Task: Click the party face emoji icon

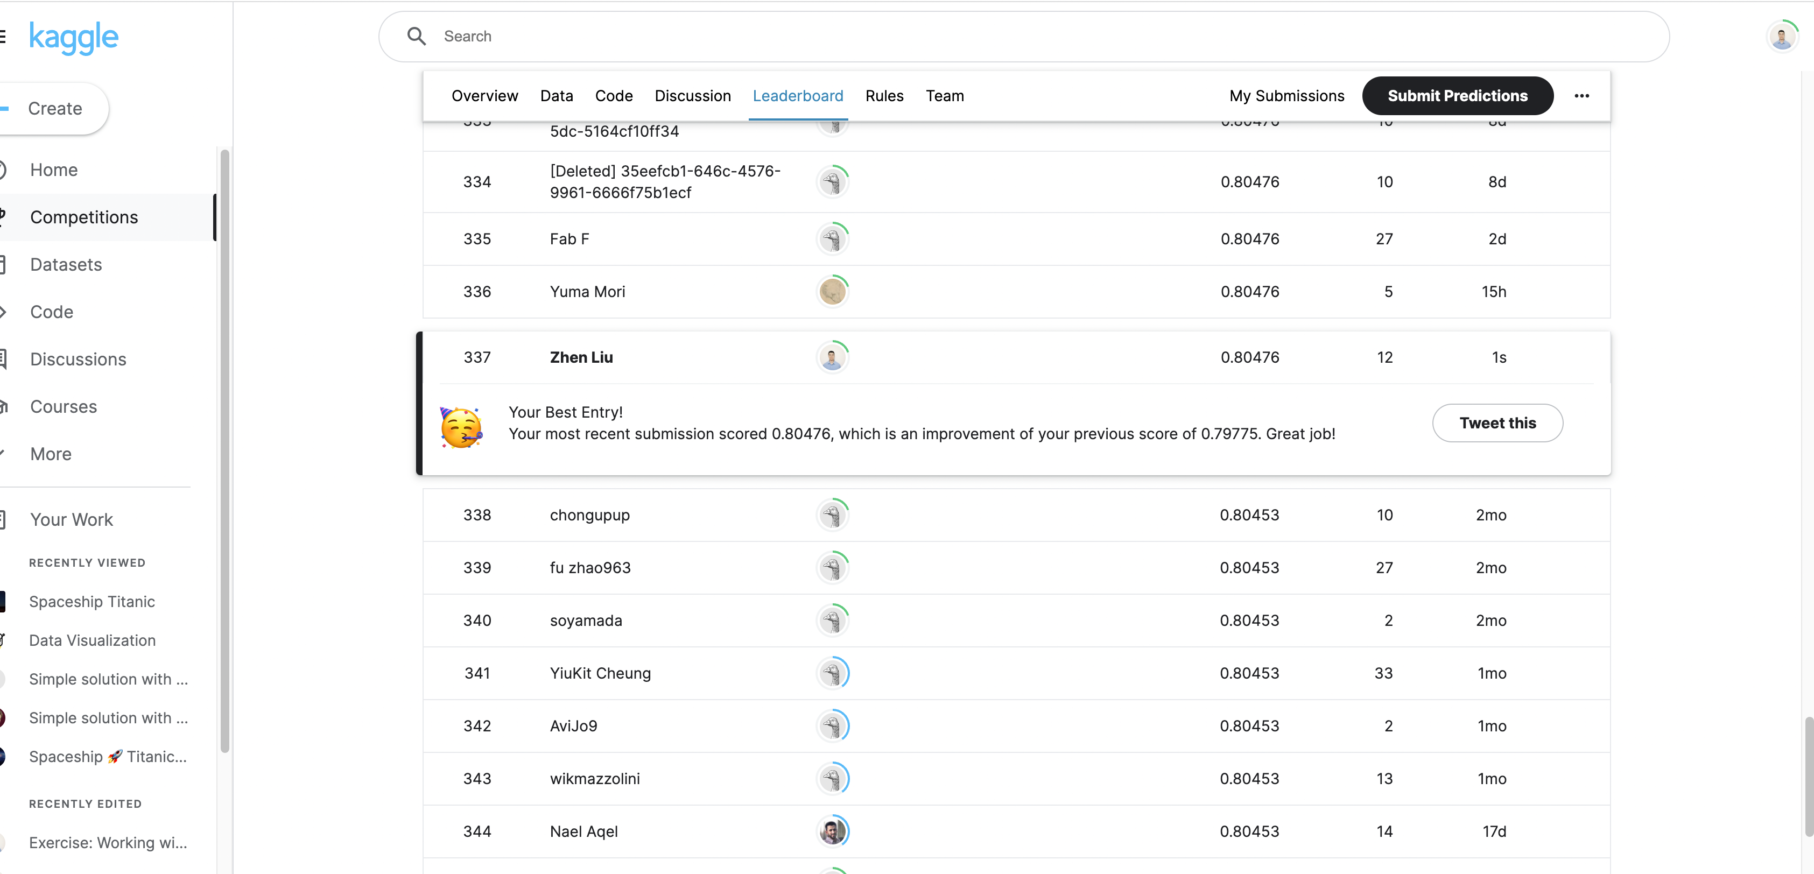Action: pos(461,427)
